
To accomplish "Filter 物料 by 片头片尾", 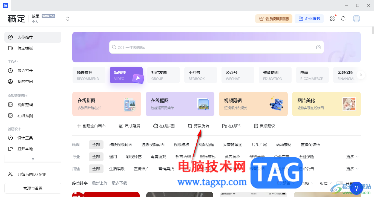I will coord(259,145).
